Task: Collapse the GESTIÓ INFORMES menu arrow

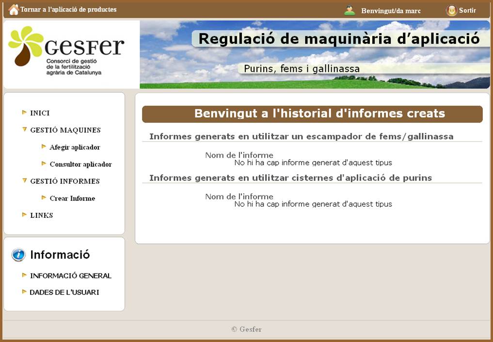Action: point(24,180)
